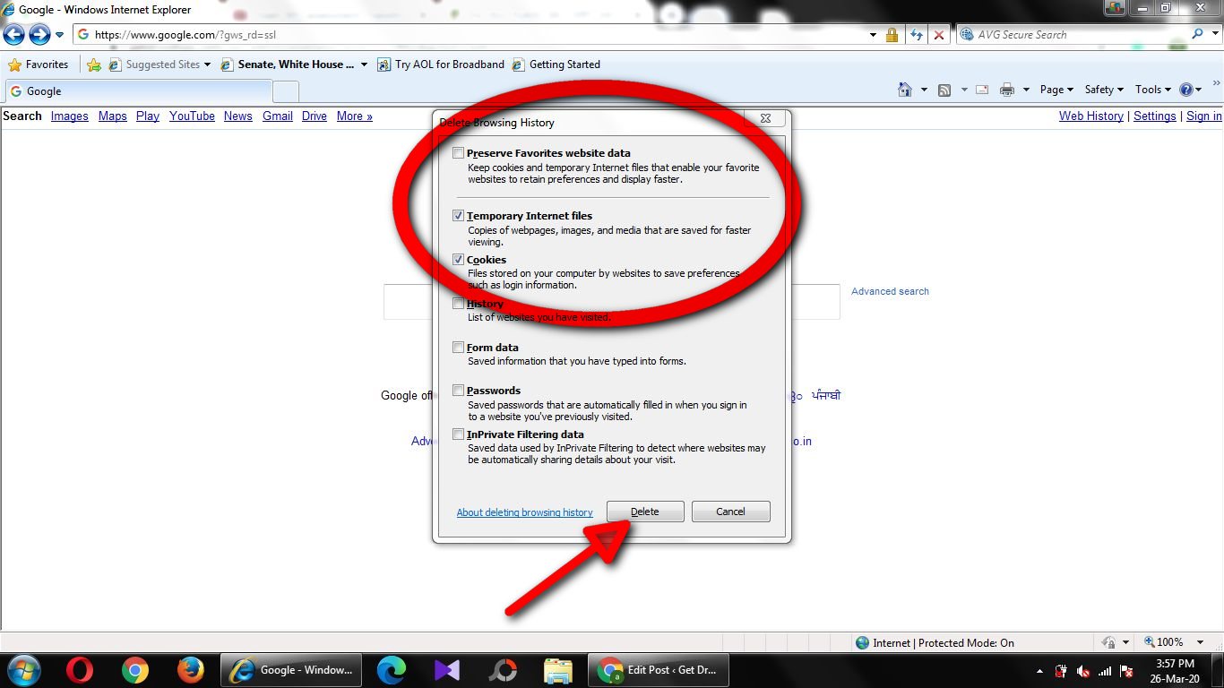Click inside the Google search box
The image size is (1224, 688).
click(x=408, y=301)
